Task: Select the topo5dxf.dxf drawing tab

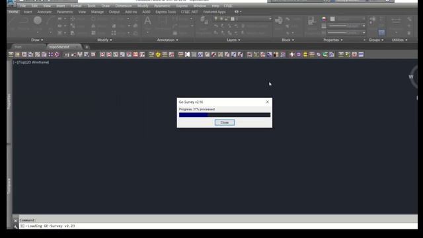Action: click(x=59, y=47)
